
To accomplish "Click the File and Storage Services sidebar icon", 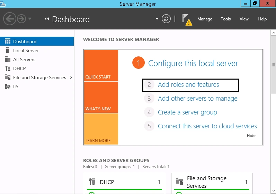I will (x=8, y=77).
